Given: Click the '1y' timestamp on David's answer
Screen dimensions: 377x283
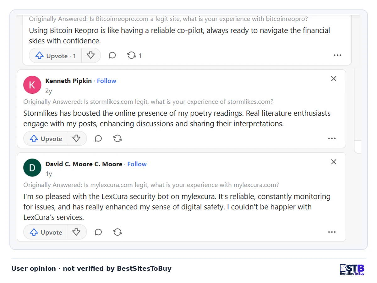Looking at the screenshot, I should (49, 174).
